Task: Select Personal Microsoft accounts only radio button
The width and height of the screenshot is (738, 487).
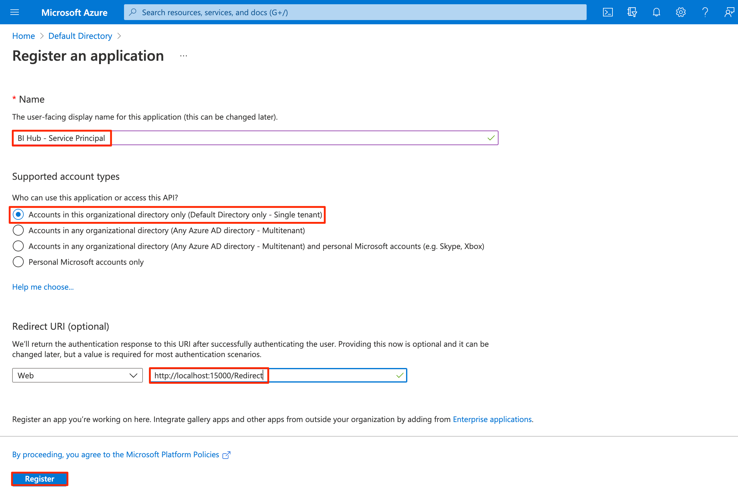Action: (17, 263)
